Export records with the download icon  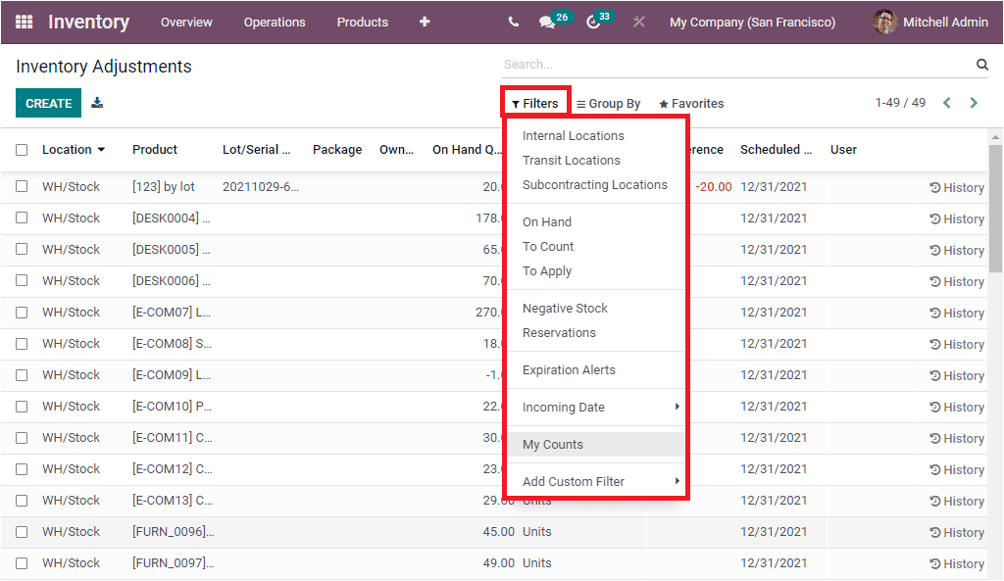(x=97, y=101)
